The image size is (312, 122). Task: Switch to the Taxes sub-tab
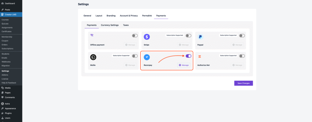(126, 25)
